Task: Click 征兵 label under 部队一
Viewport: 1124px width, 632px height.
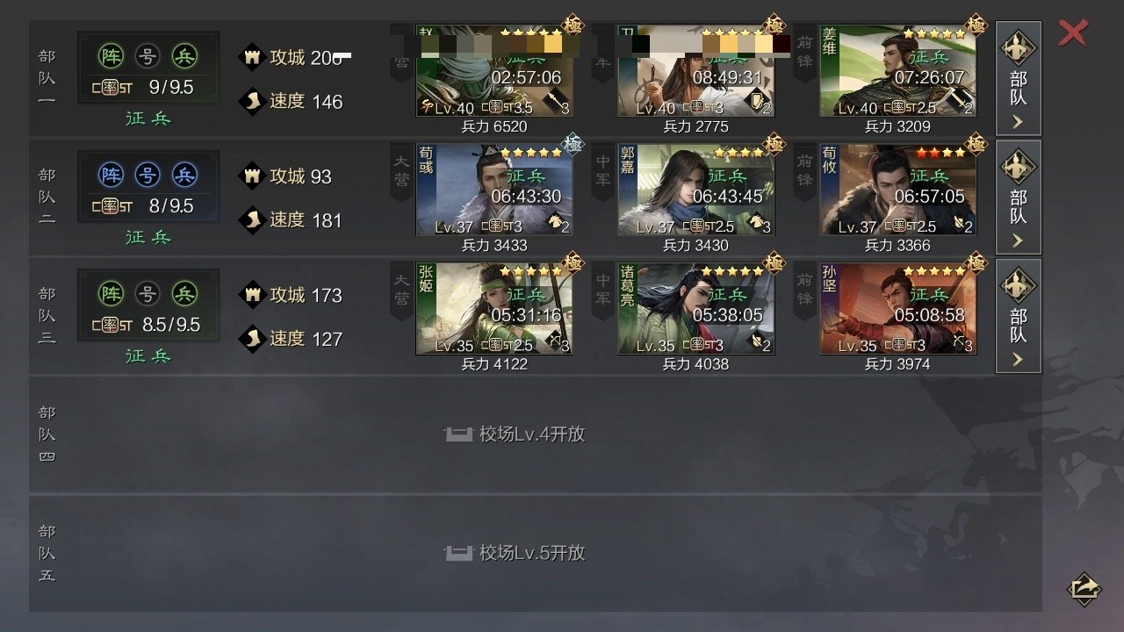Action: point(148,118)
